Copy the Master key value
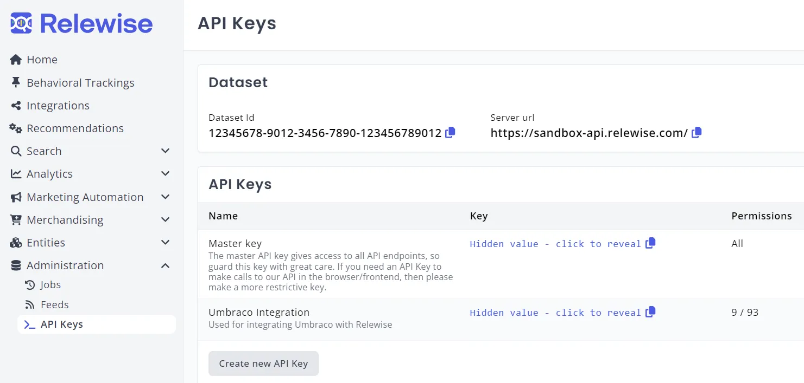 pyautogui.click(x=650, y=243)
